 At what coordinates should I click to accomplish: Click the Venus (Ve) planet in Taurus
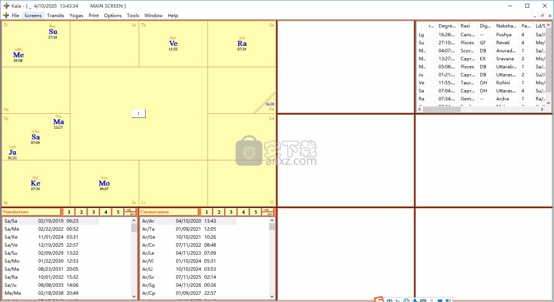173,44
